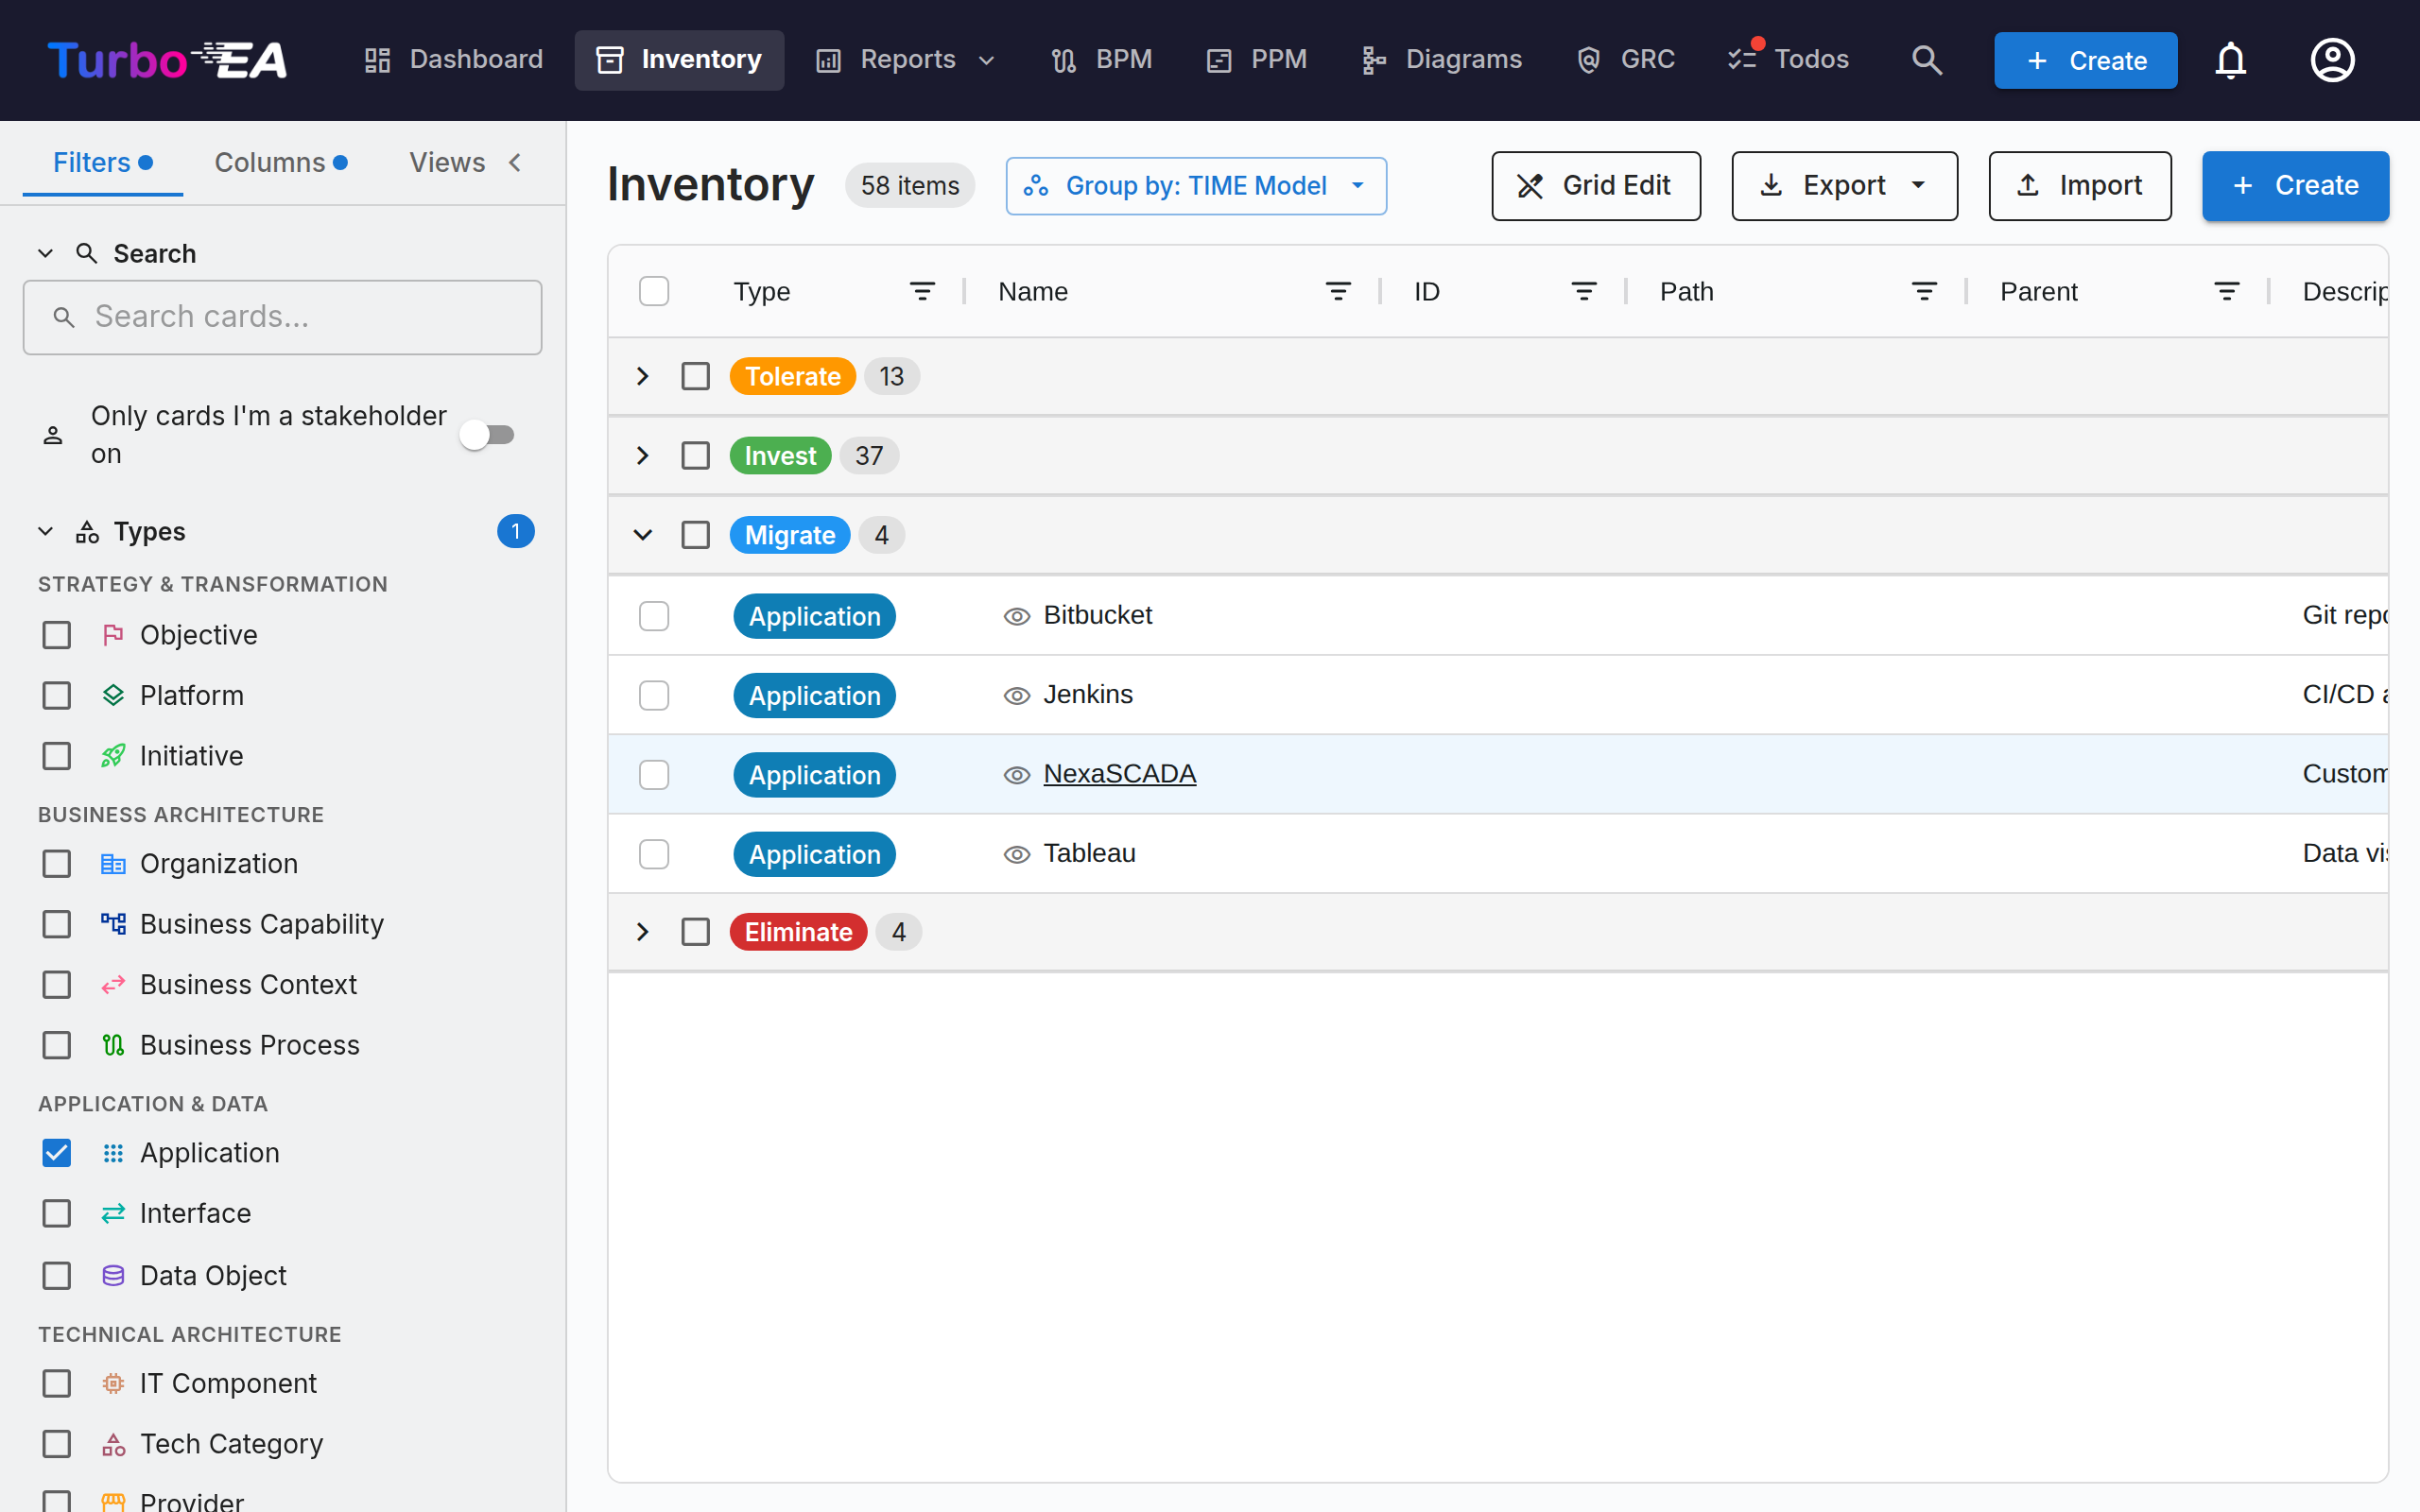
Task: Open the Type column filter icon
Action: tap(922, 291)
